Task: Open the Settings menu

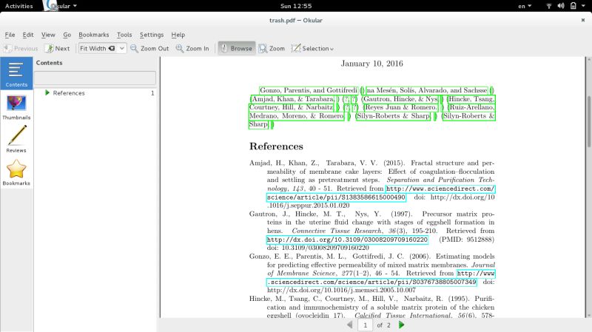Action: (x=152, y=35)
